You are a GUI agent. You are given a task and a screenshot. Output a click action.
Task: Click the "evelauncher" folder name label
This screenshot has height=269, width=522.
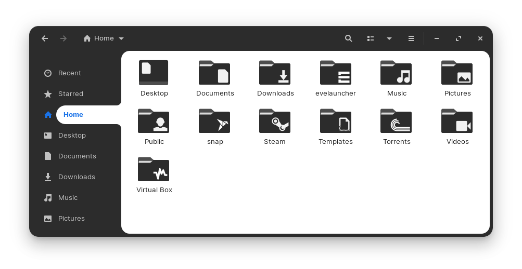tap(336, 93)
